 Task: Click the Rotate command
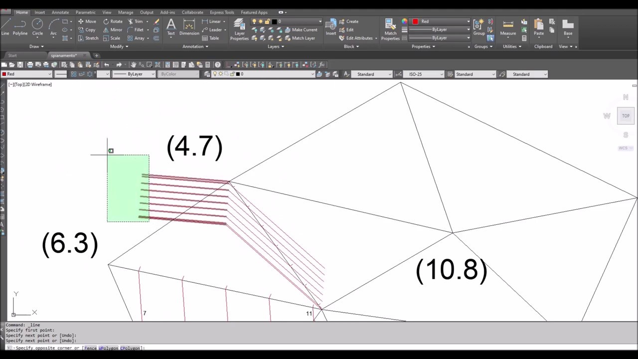tap(113, 21)
